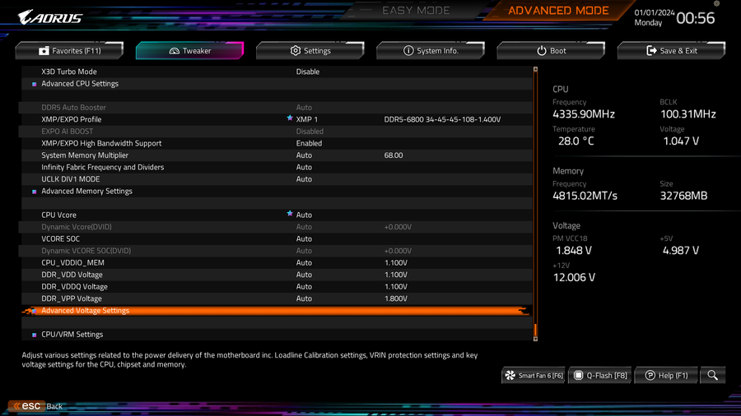Click the memory frequency 4815.02MT/s reading

585,196
